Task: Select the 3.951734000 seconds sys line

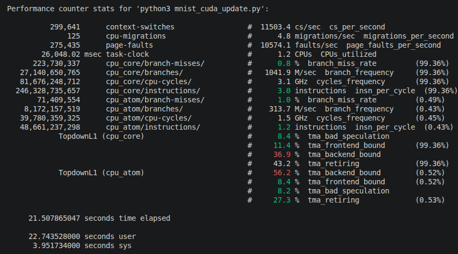Action: click(82, 245)
